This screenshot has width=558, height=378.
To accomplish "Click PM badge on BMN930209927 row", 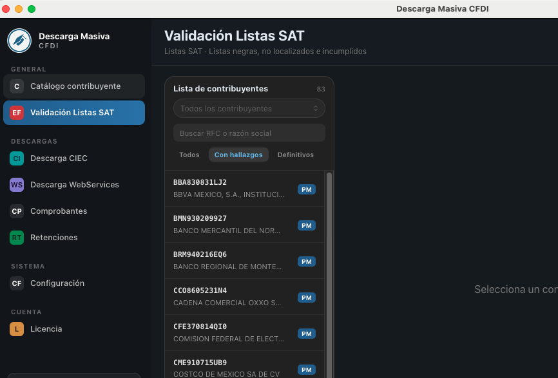I will [x=307, y=225].
